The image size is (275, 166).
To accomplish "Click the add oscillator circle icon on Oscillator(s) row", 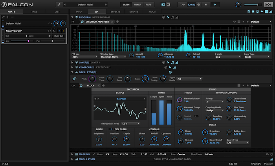I will coord(170,72).
